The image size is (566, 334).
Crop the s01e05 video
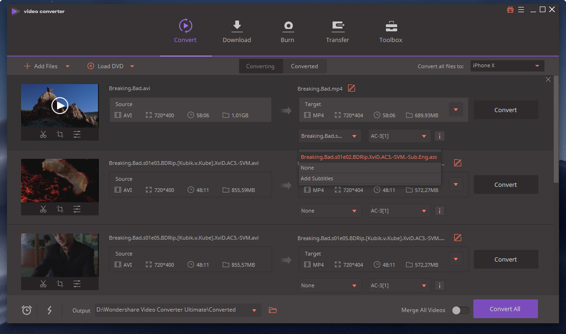(60, 284)
